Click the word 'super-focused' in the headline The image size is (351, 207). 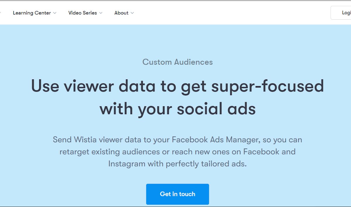click(x=268, y=86)
